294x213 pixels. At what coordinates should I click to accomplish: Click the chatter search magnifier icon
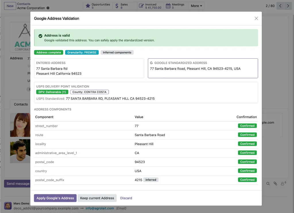pos(268,184)
